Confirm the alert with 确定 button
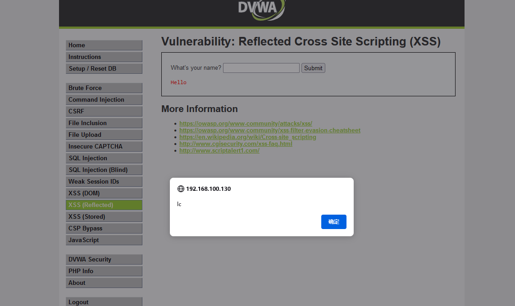The image size is (515, 306). pos(334,222)
